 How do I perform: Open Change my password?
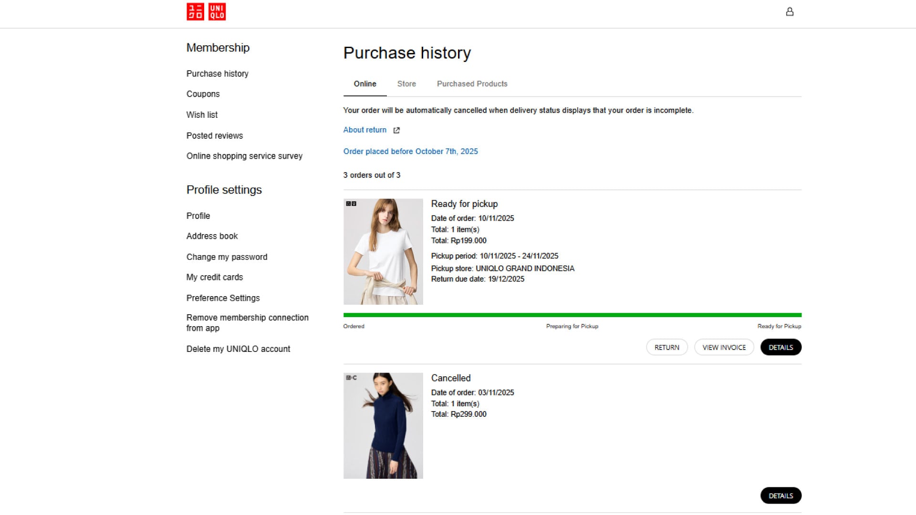[x=227, y=257]
